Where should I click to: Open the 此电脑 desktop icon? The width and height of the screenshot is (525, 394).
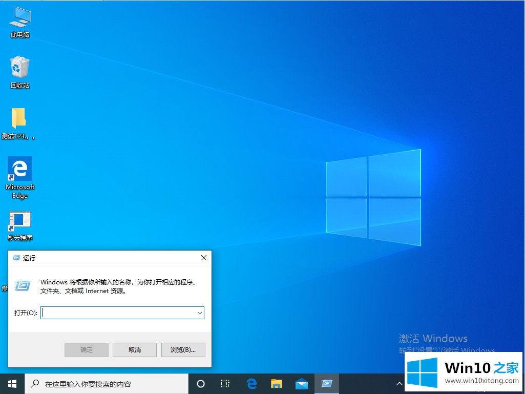(x=20, y=22)
